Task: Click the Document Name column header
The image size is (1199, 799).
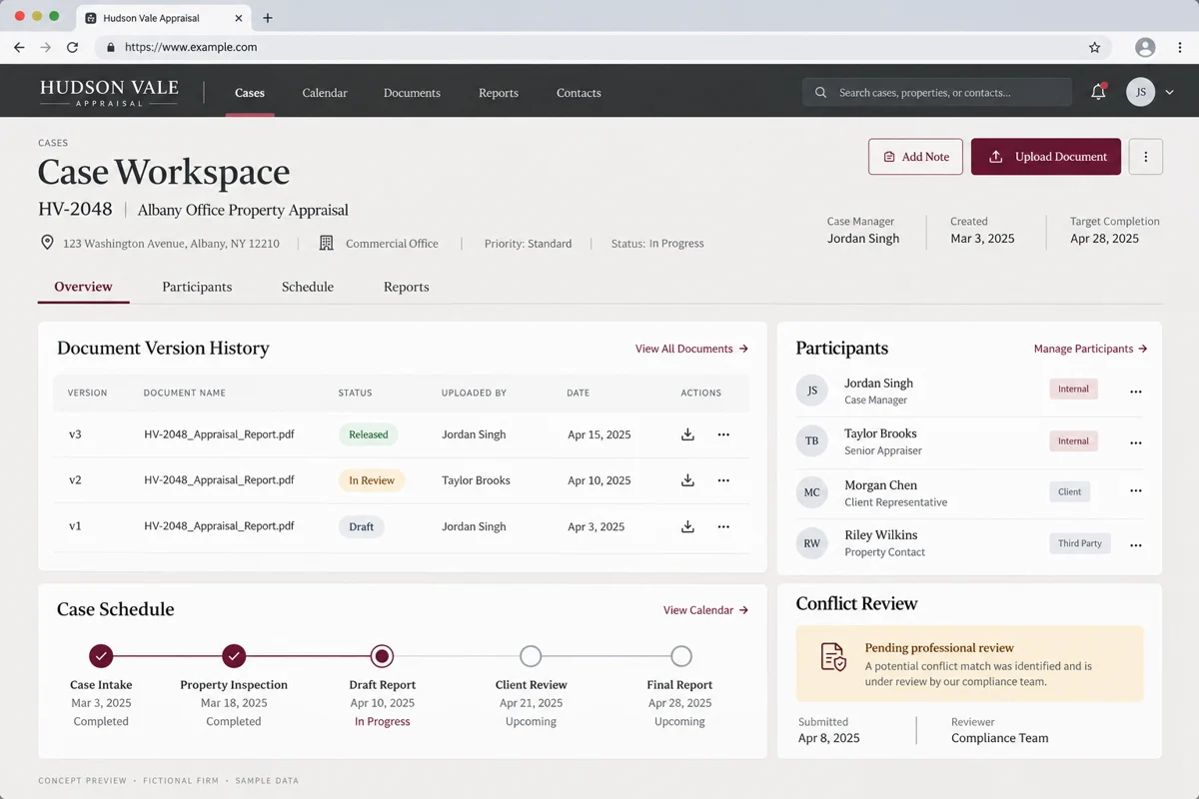Action: pos(185,393)
